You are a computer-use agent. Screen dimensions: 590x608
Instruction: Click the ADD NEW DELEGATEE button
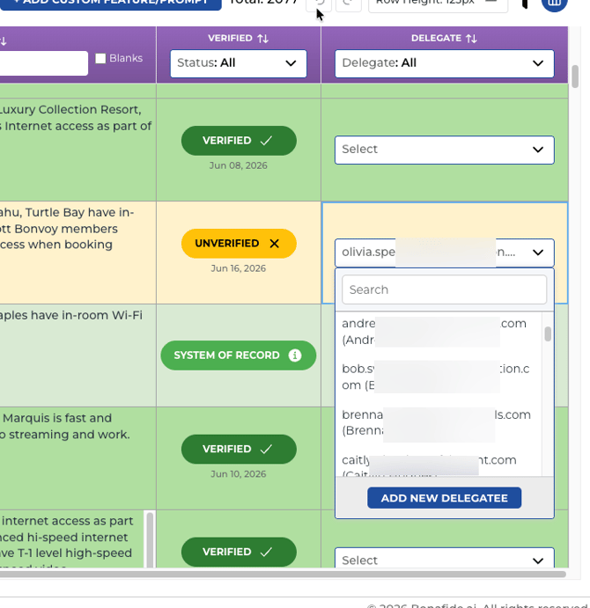444,498
